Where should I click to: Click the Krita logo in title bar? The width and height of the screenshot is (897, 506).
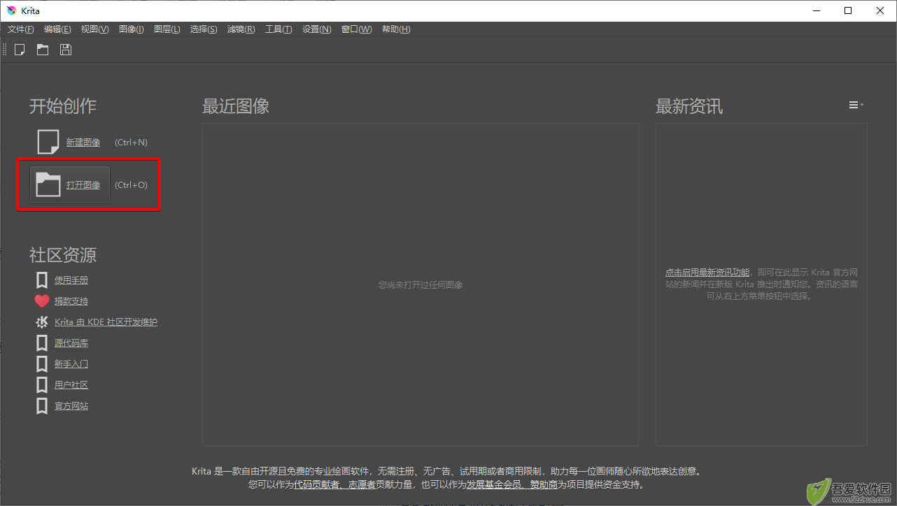click(11, 10)
